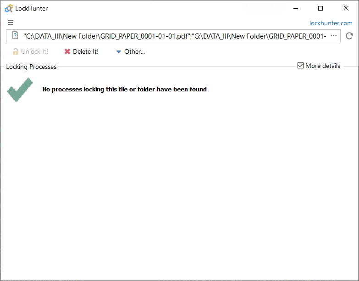This screenshot has height=281, width=359.
Task: Close the LockHunter window
Action: click(x=346, y=8)
